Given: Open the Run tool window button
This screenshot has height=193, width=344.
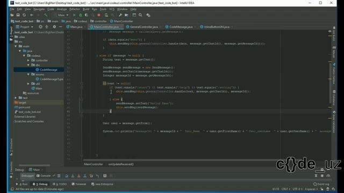Looking at the screenshot, I should [22, 184].
